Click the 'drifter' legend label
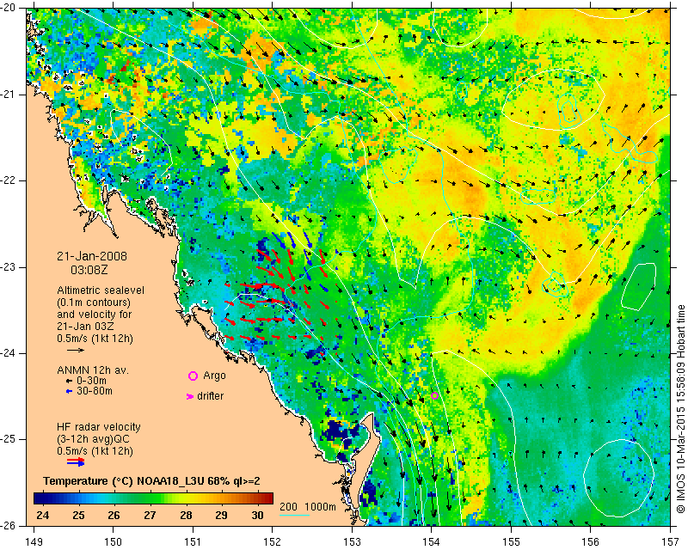This screenshot has width=688, height=550. [210, 396]
